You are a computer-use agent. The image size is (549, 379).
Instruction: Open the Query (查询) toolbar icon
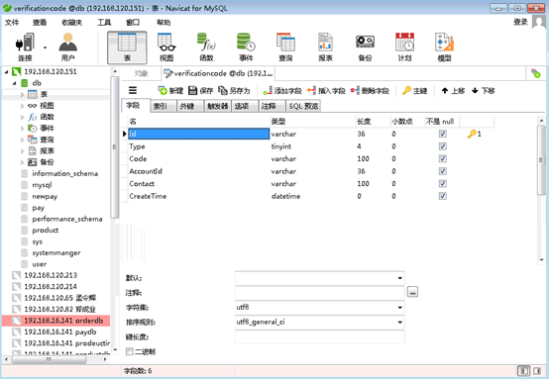285,47
